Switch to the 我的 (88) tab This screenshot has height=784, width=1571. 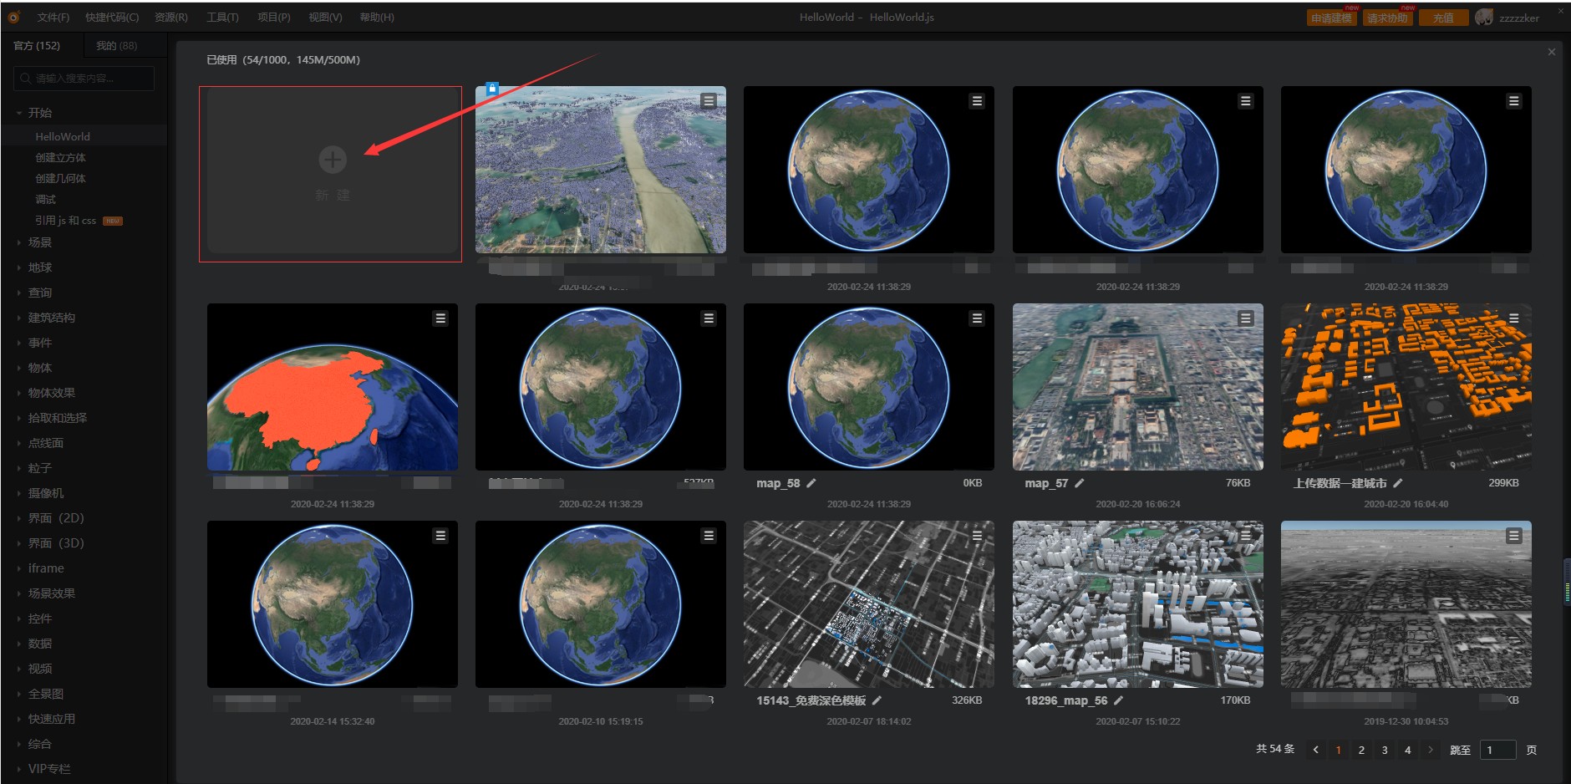[x=116, y=46]
